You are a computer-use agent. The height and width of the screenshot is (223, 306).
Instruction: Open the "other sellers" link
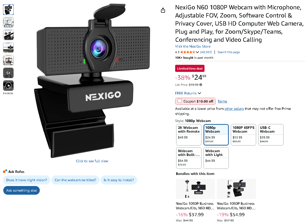pos(234,109)
